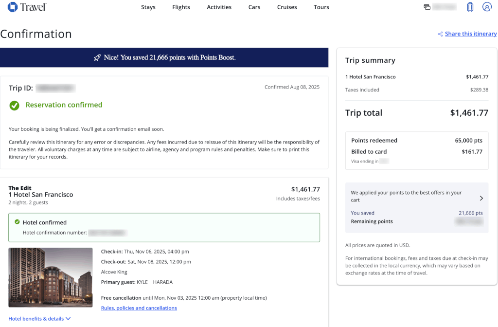The width and height of the screenshot is (498, 327).
Task: Click the Check-out date line
Action: coord(146,262)
